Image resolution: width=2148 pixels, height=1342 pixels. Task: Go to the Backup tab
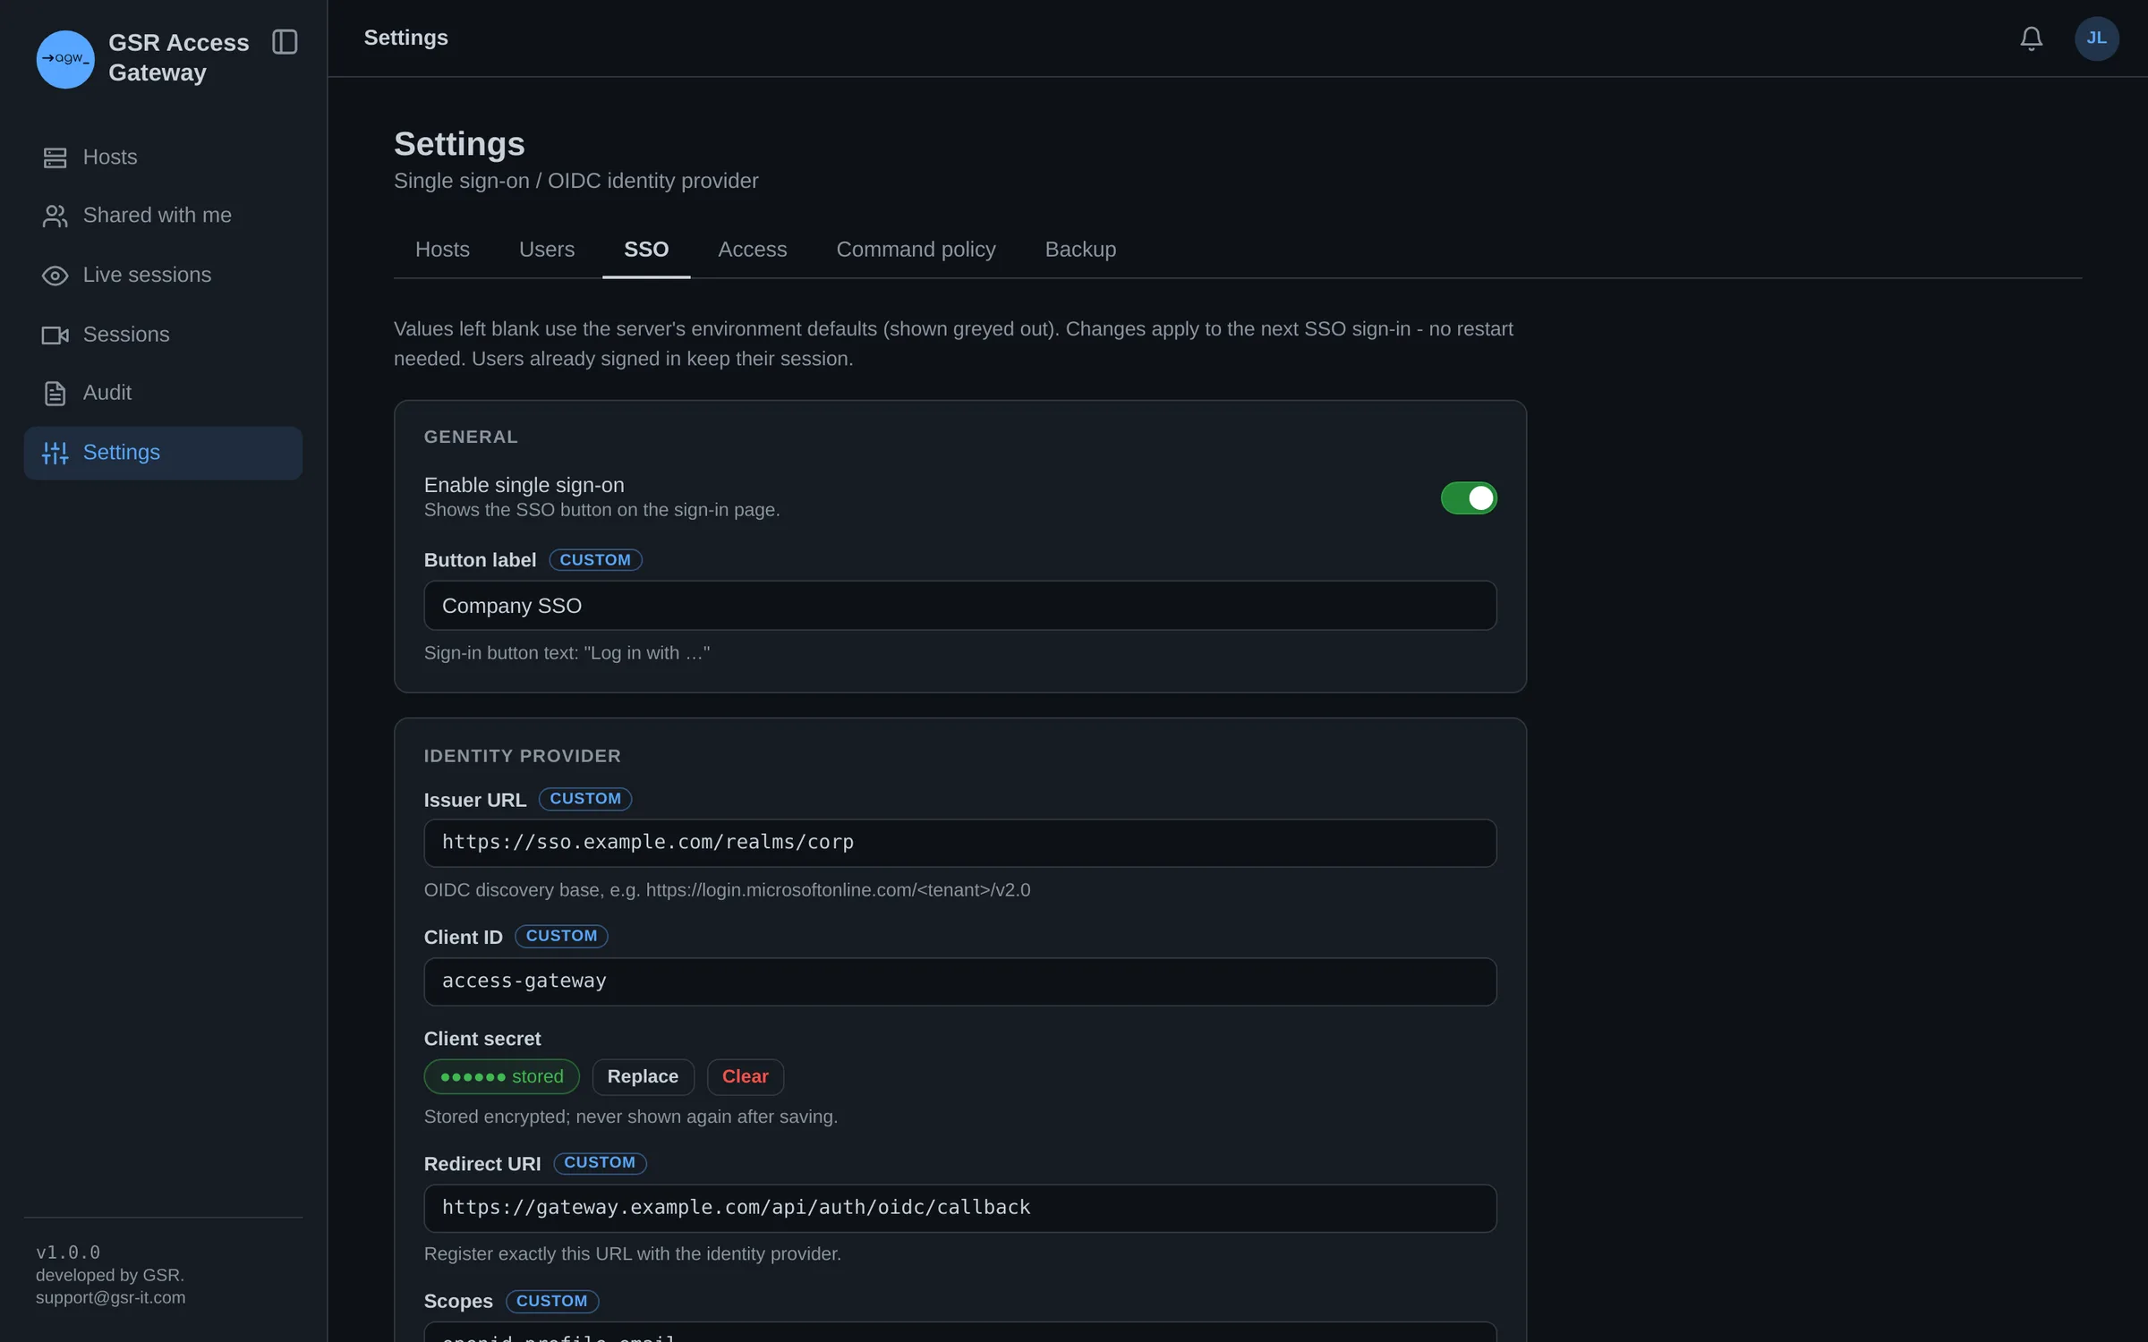pos(1080,250)
